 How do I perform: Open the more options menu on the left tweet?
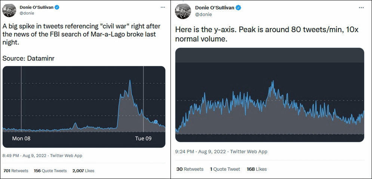click(163, 7)
